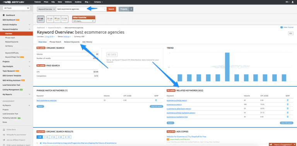Select the UK database flag

50,19
